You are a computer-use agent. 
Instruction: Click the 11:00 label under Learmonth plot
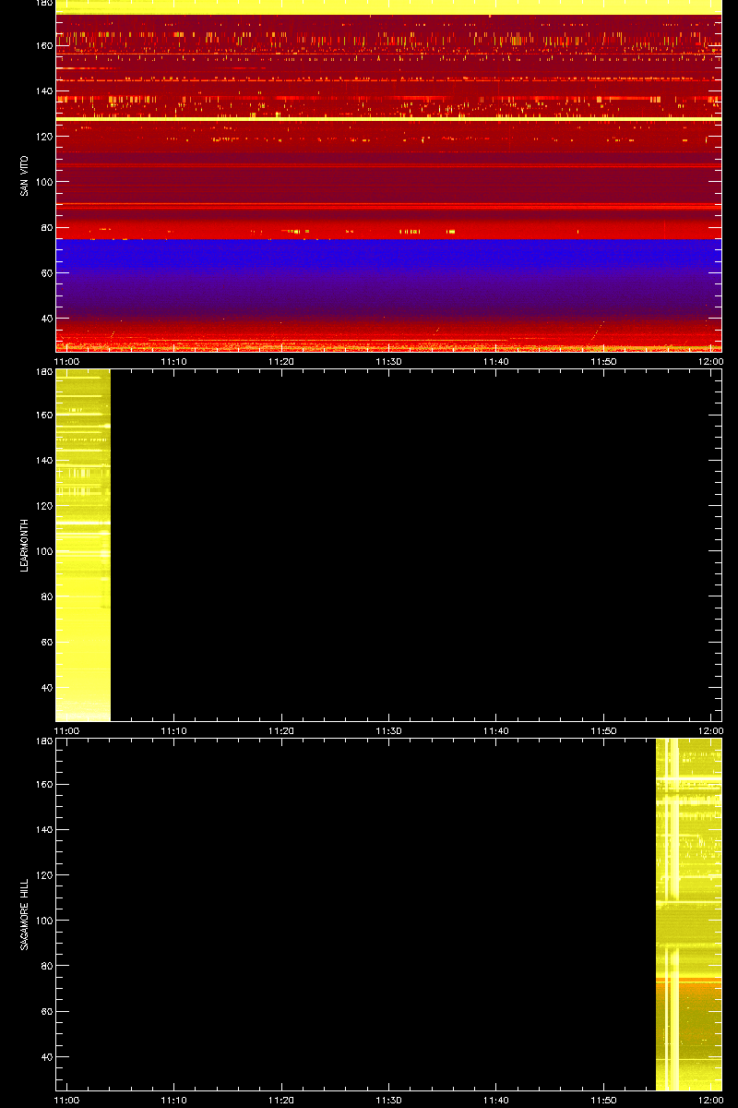pyautogui.click(x=68, y=730)
